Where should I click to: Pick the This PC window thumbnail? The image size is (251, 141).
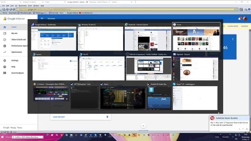pyautogui.click(x=102, y=68)
